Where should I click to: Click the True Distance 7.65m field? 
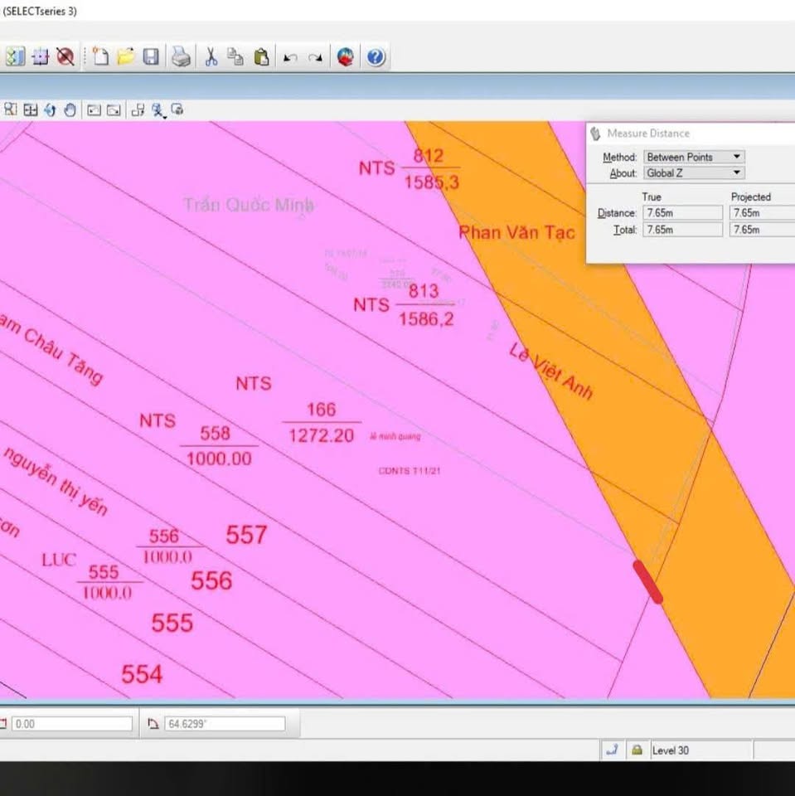682,213
